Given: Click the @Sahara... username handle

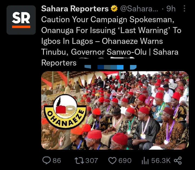Looking at the screenshot, I should [x=139, y=9].
